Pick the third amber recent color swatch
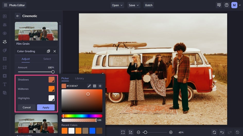Screen dimensions: 243x136 click(x=79, y=131)
